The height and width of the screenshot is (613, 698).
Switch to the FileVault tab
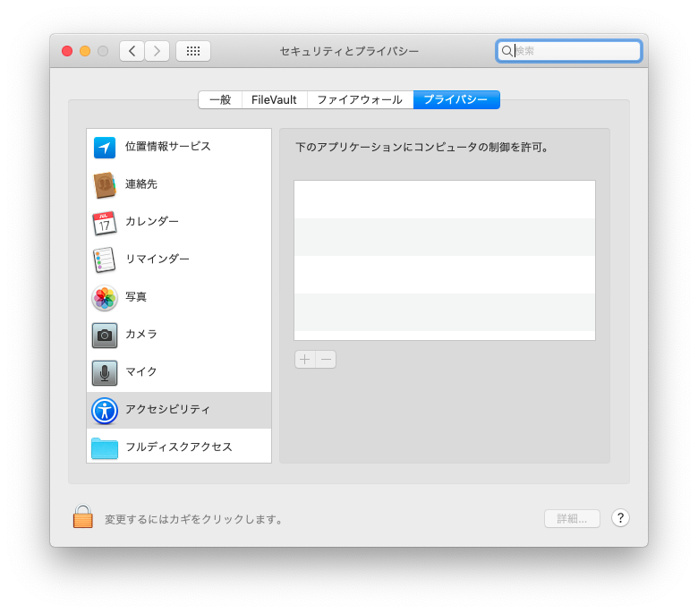274,99
